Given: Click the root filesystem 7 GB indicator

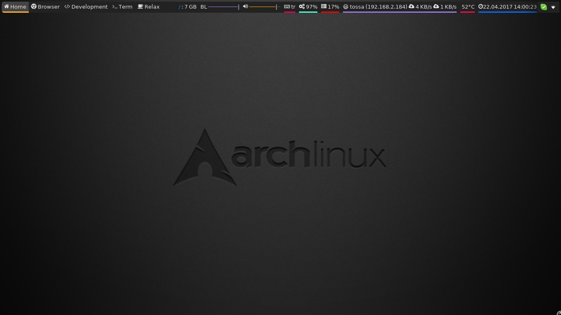Looking at the screenshot, I should coord(188,7).
